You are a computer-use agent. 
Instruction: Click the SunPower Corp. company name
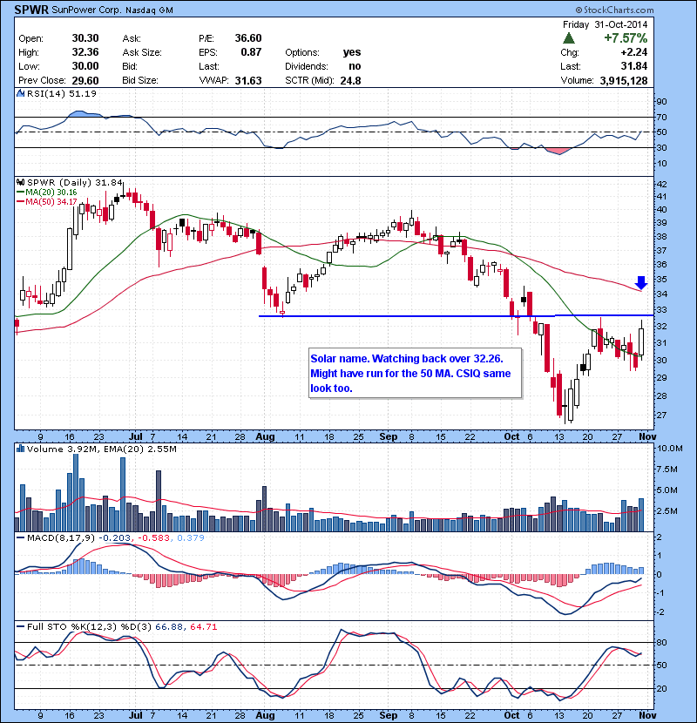point(86,10)
